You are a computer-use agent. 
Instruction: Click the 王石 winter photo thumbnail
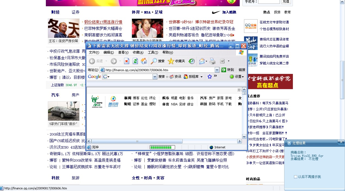pyautogui.click(x=64, y=28)
